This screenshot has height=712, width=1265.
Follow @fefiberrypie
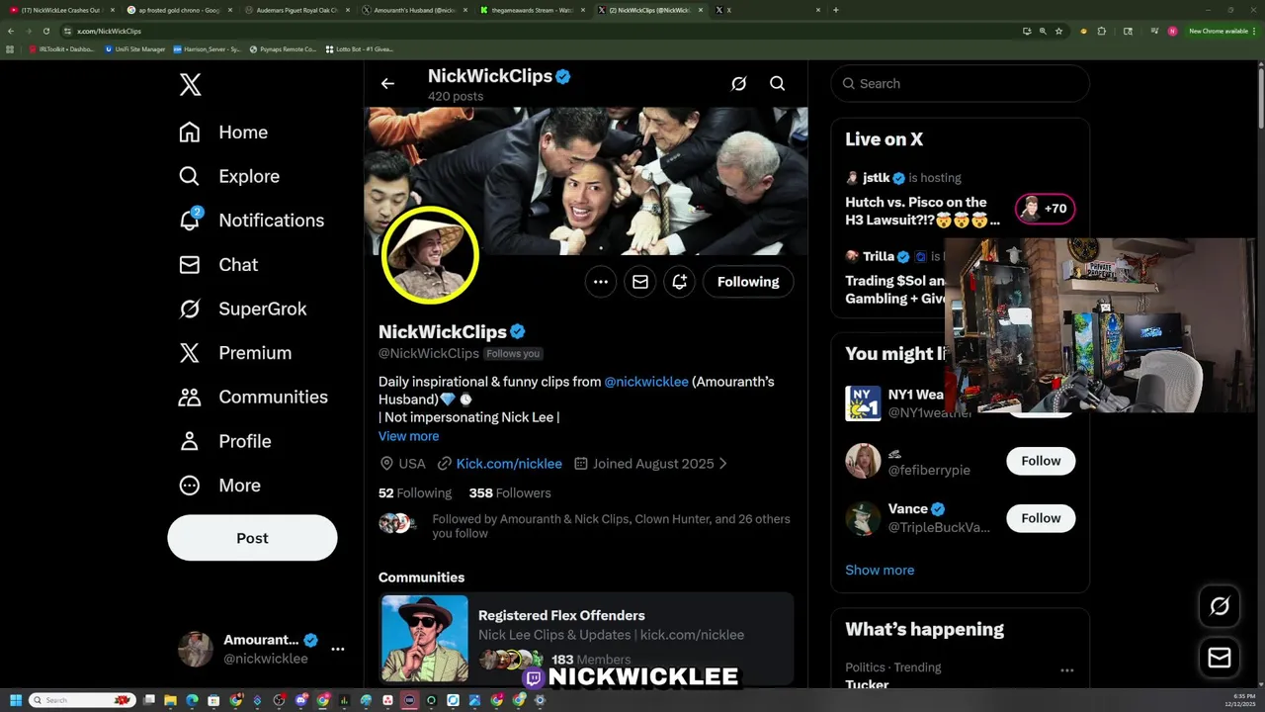(x=1041, y=461)
